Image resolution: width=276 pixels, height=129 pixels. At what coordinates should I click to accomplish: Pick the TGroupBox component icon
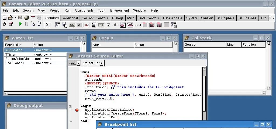(144, 25)
